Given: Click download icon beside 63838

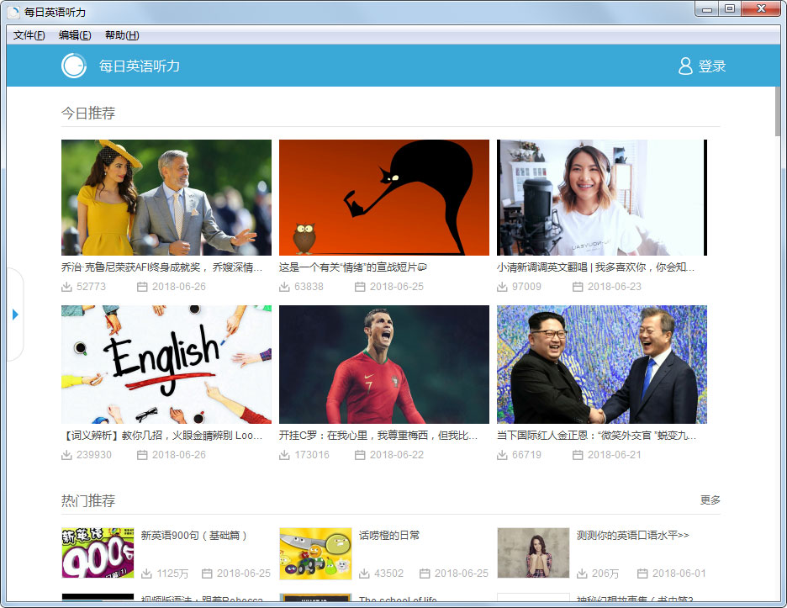Looking at the screenshot, I should [x=284, y=287].
